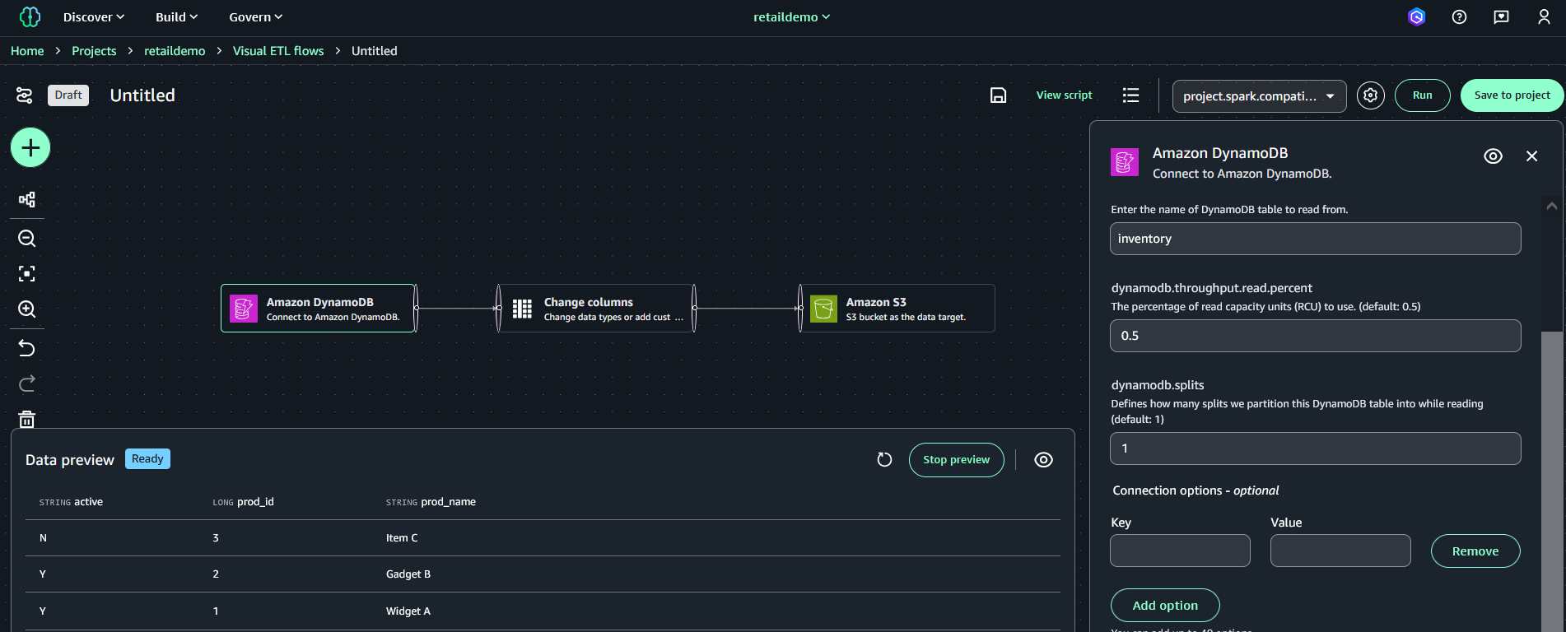This screenshot has height=632, width=1566.
Task: Click the Draft status badge
Action: (x=68, y=95)
